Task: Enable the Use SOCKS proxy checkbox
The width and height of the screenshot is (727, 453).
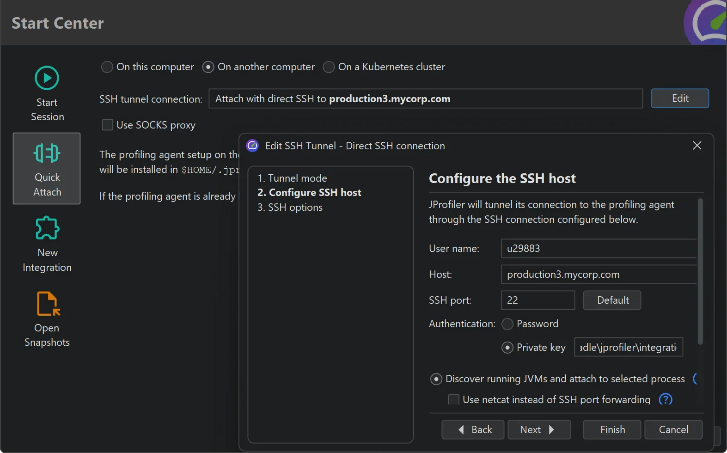Action: pyautogui.click(x=148, y=125)
